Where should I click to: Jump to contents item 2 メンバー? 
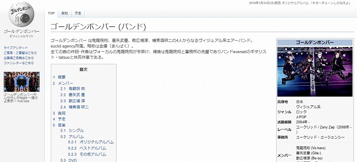(63, 83)
